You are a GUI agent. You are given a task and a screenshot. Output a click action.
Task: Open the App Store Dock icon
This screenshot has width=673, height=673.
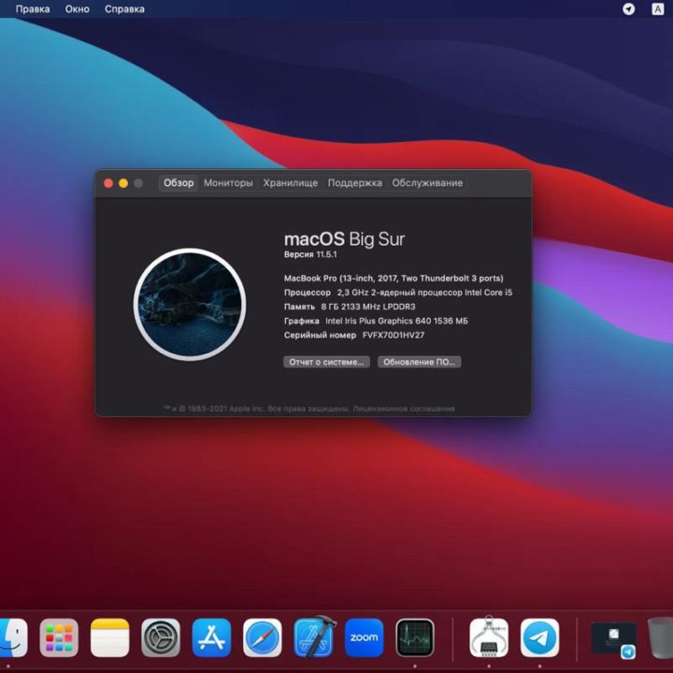(x=211, y=637)
